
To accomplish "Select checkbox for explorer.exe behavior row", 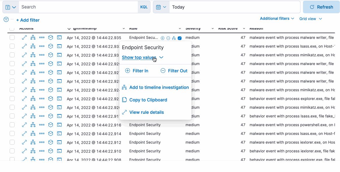I will pyautogui.click(x=12, y=99).
